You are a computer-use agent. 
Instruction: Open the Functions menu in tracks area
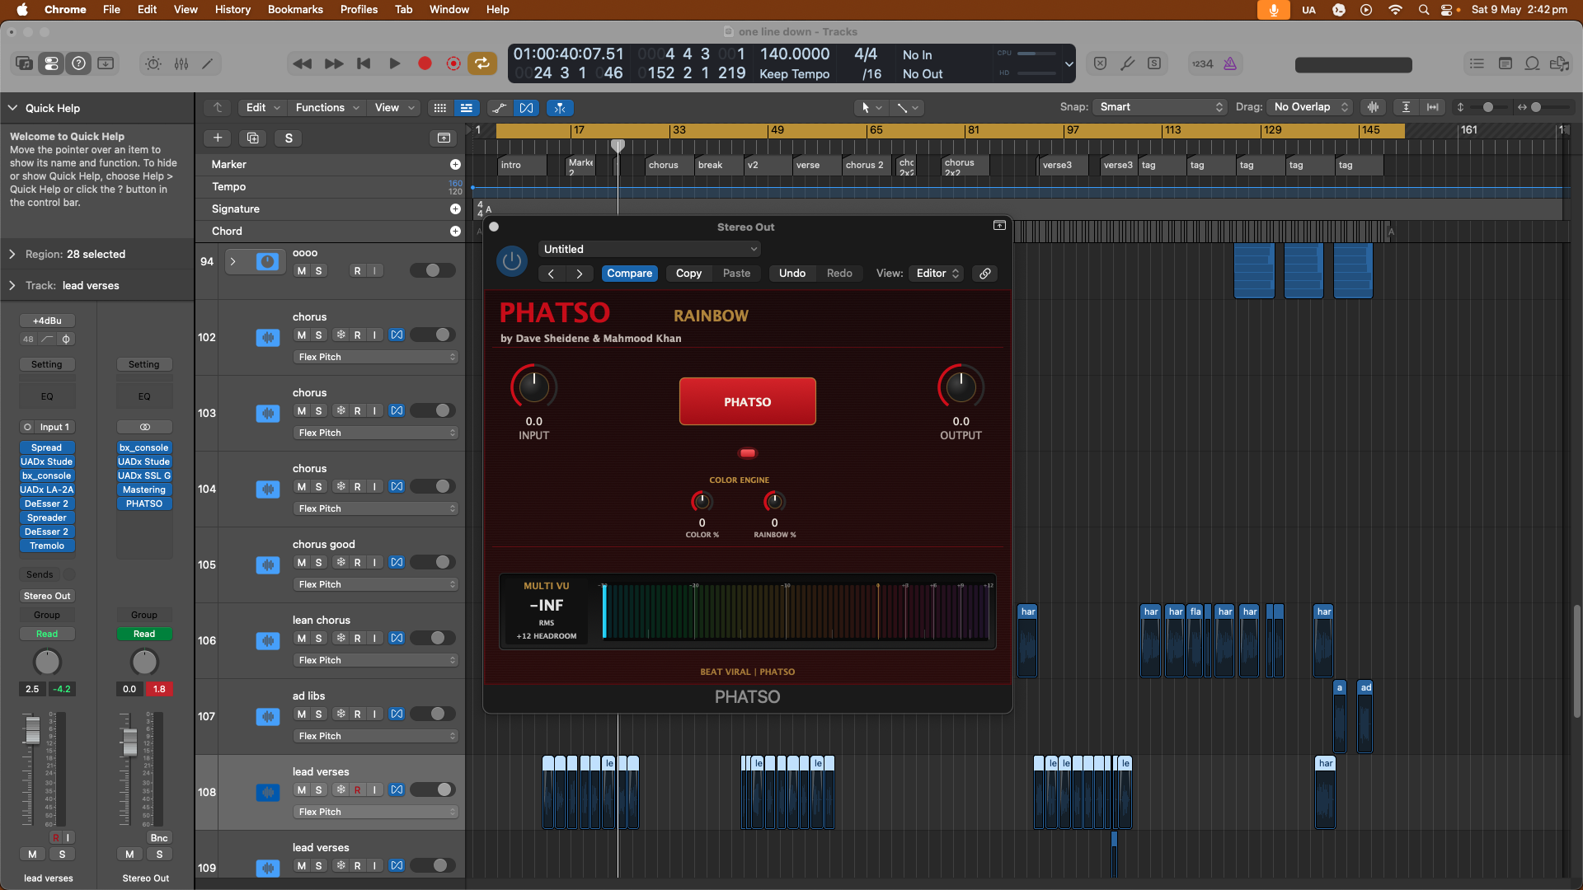point(327,108)
